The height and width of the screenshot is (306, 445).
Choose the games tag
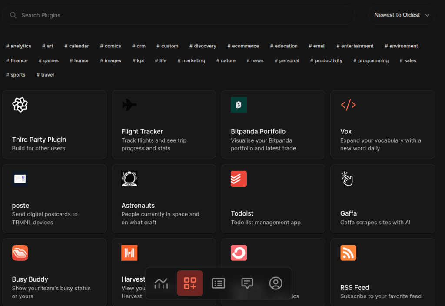coord(49,60)
